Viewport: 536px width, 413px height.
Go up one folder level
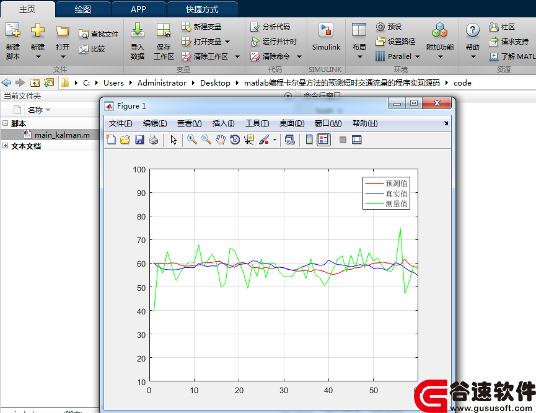35,83
